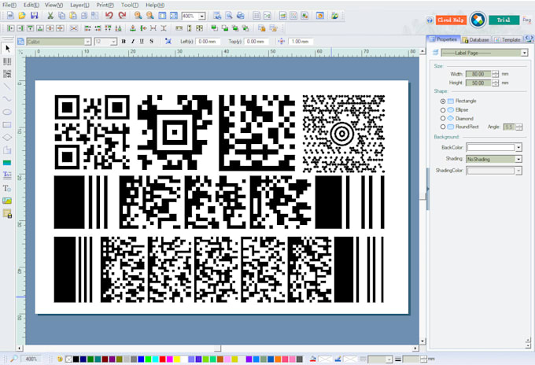Switch to the Properties tab
Screen dimensions: 535x365
(444, 39)
